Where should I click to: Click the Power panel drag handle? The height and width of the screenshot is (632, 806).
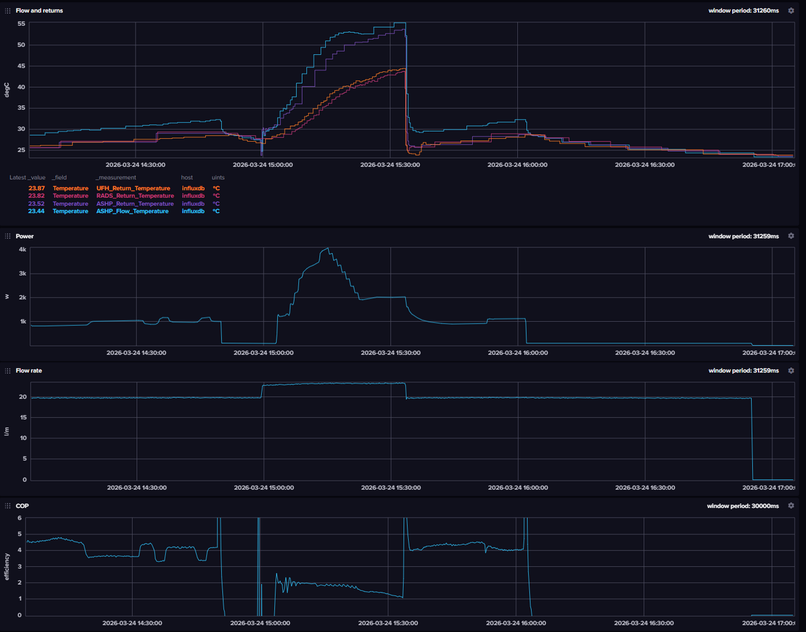tap(8, 236)
